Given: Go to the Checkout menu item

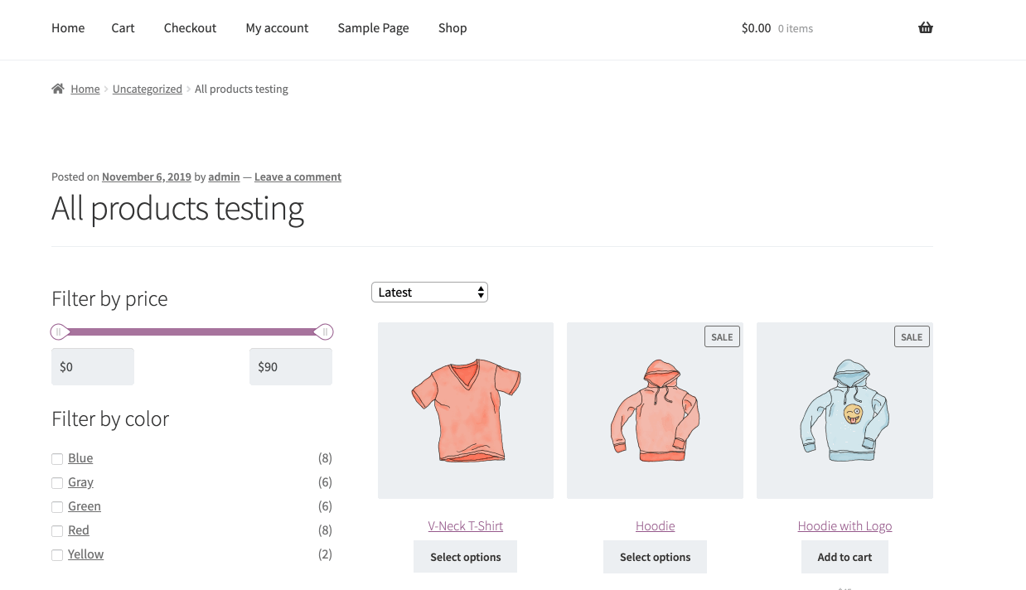Looking at the screenshot, I should pyautogui.click(x=190, y=27).
